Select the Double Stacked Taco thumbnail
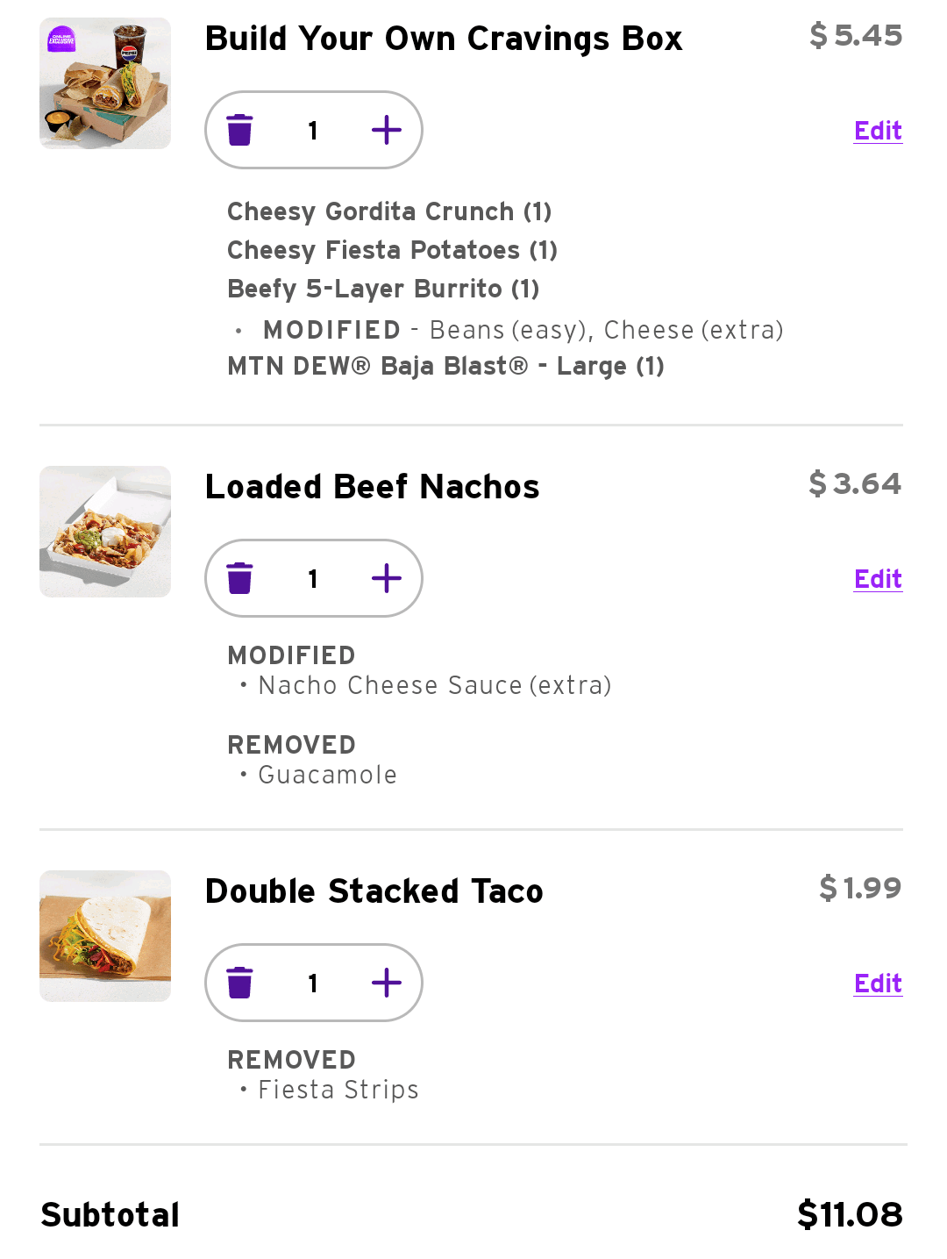Screen dimensions: 947x1259 (105, 936)
